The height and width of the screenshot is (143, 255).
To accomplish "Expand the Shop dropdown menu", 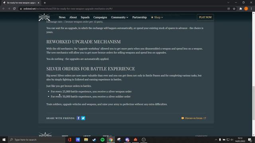I will click(157, 17).
